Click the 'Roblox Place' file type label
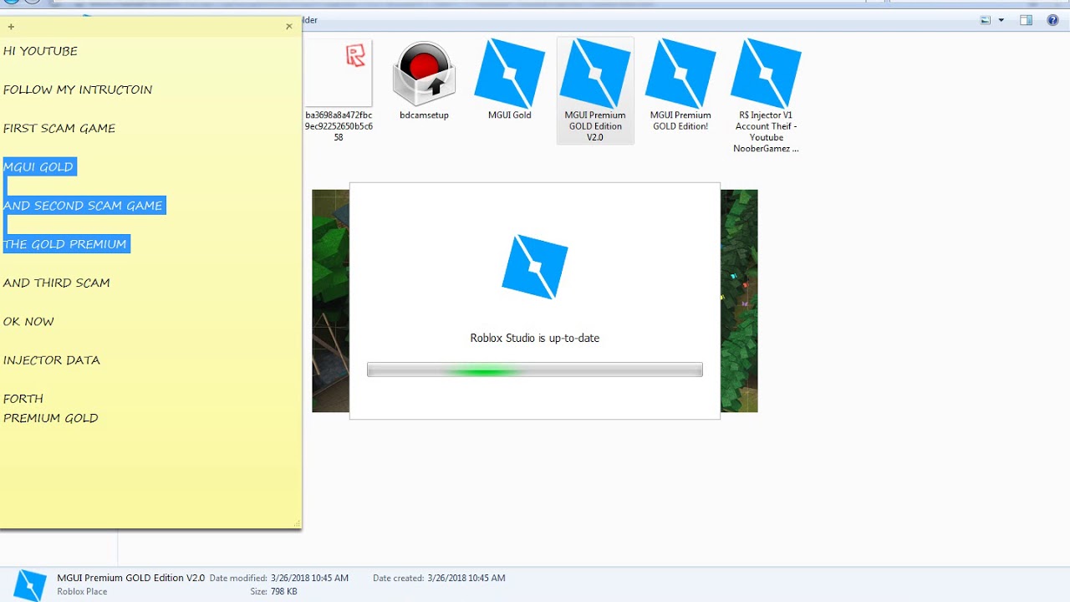This screenshot has width=1070, height=602. (82, 591)
